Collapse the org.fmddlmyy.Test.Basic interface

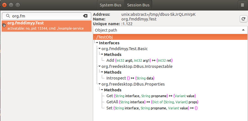100,49
